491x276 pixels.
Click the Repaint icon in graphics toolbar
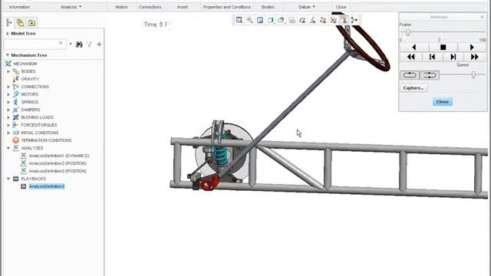coord(260,20)
